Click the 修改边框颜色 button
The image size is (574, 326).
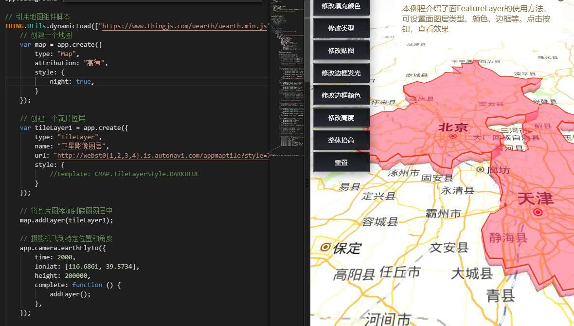click(x=341, y=95)
